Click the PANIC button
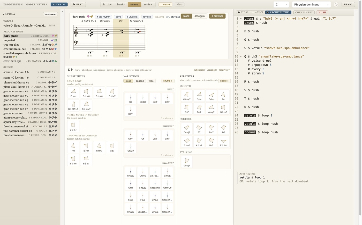The image size is (362, 225). (348, 4)
